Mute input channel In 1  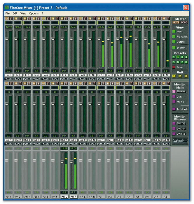6,18
